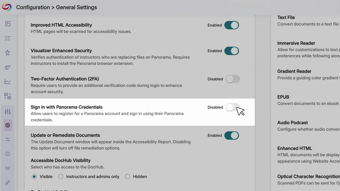This screenshot has width=340, height=191.
Task: Click the Audio Podcast format heading
Action: coord(292,123)
